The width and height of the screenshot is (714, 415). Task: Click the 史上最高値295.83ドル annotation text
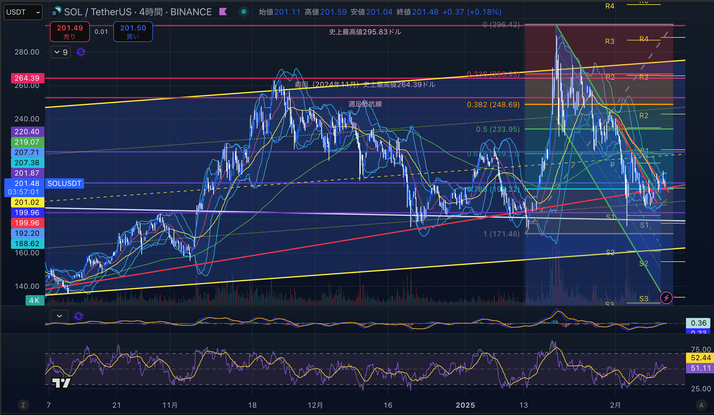[x=365, y=32]
